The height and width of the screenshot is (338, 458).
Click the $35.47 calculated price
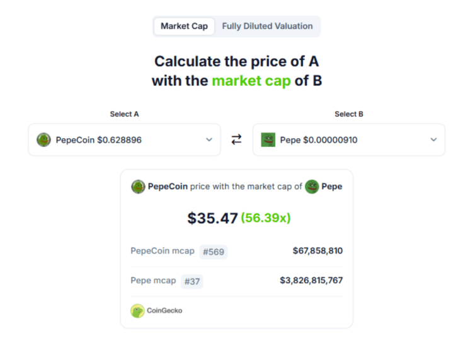tap(212, 218)
